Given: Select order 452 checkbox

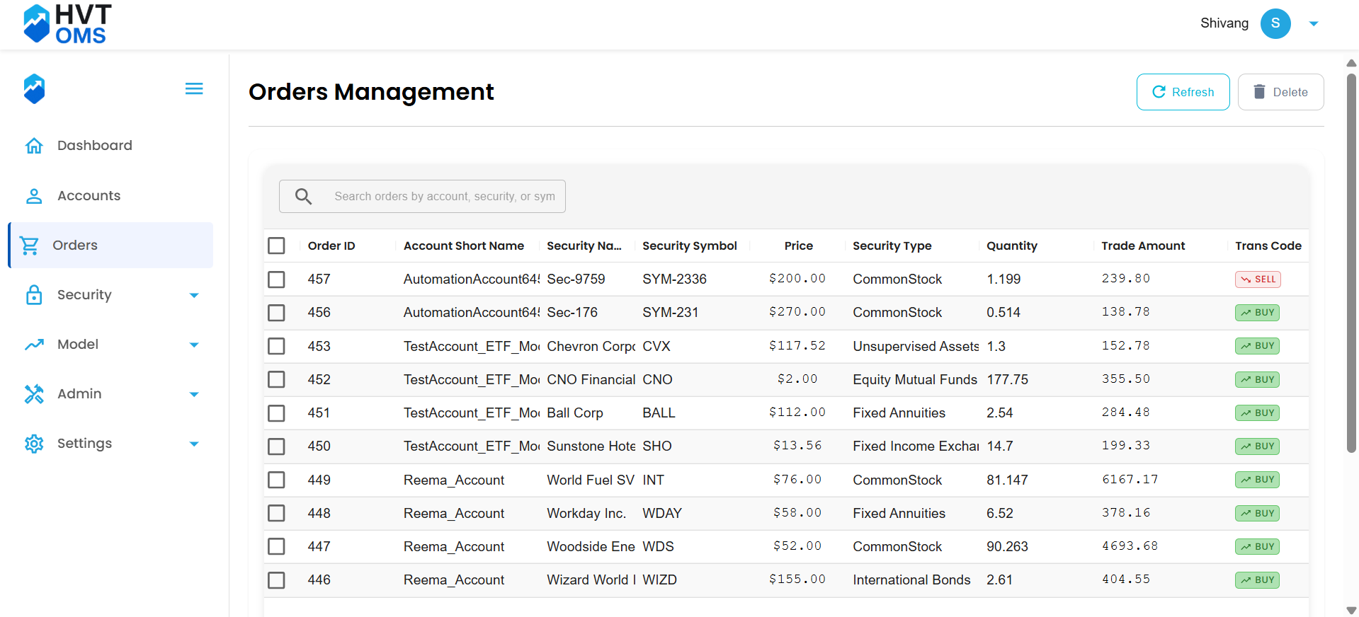Looking at the screenshot, I should click(276, 380).
